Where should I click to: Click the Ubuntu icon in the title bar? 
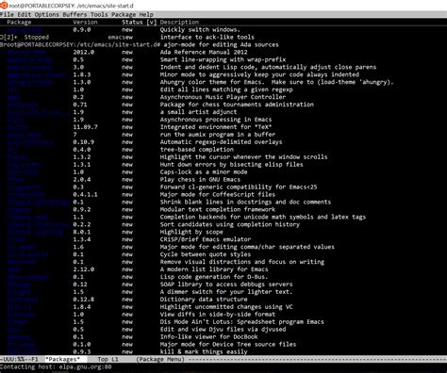(x=4, y=5)
